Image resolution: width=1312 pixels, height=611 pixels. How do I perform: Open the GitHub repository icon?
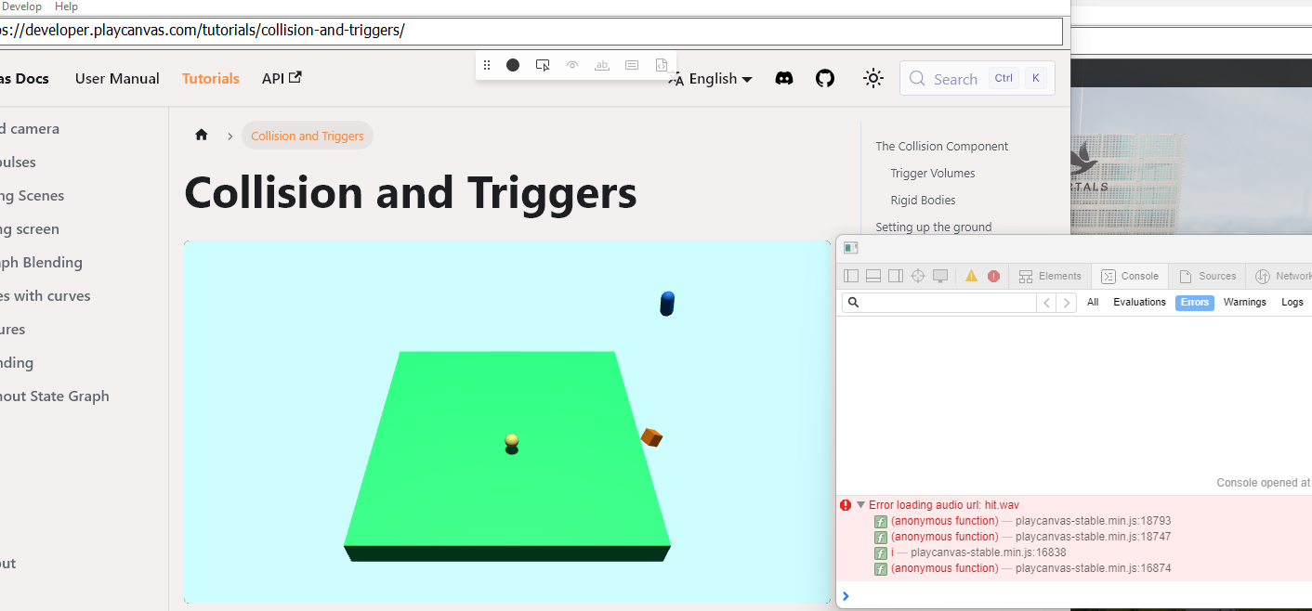[825, 79]
